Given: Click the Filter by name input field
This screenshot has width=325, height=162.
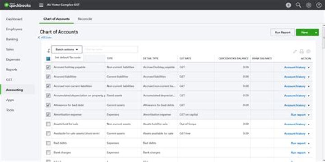Looking at the screenshot, I should (110, 49).
